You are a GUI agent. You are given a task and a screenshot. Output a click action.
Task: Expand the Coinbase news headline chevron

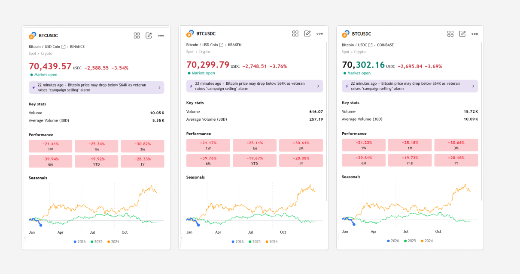pos(473,86)
